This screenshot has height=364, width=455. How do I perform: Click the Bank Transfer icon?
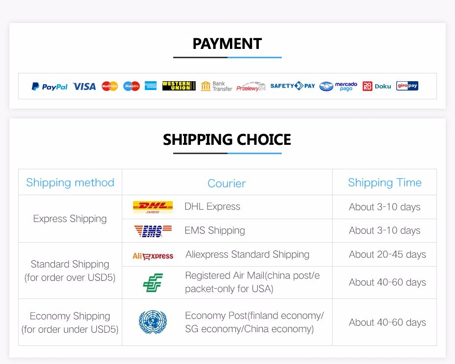click(216, 86)
